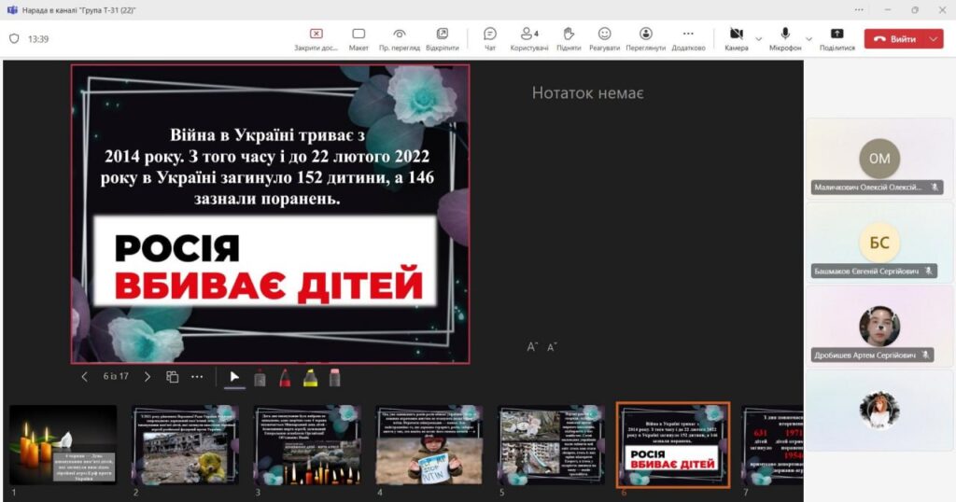
Task: Select the red pen annotation tool
Action: click(x=285, y=377)
